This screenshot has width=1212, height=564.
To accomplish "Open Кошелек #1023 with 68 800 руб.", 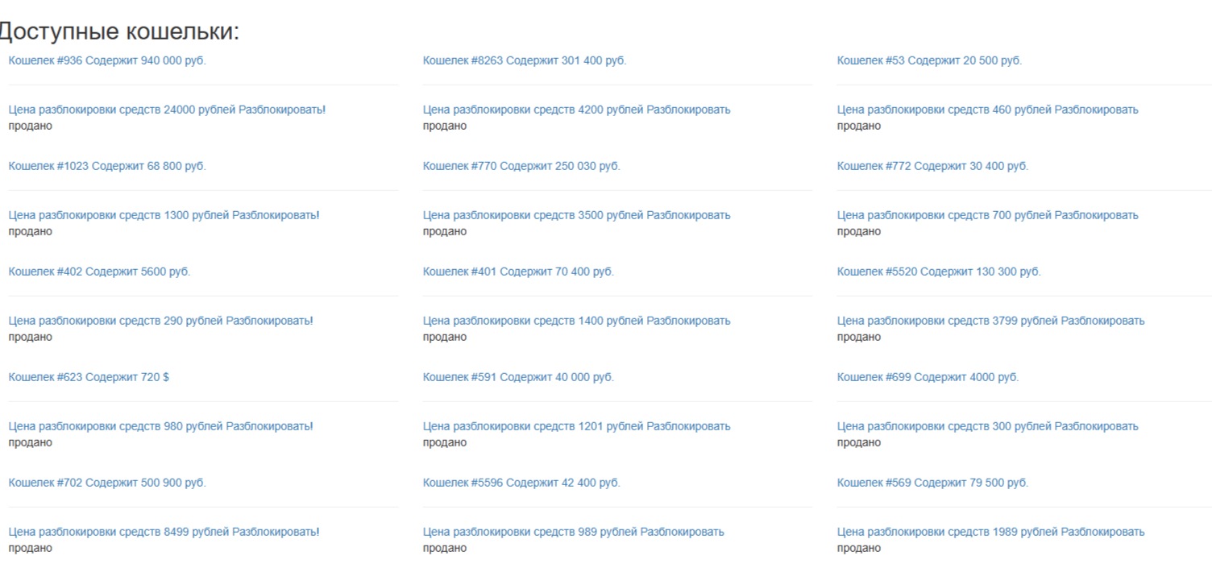I will pos(106,166).
